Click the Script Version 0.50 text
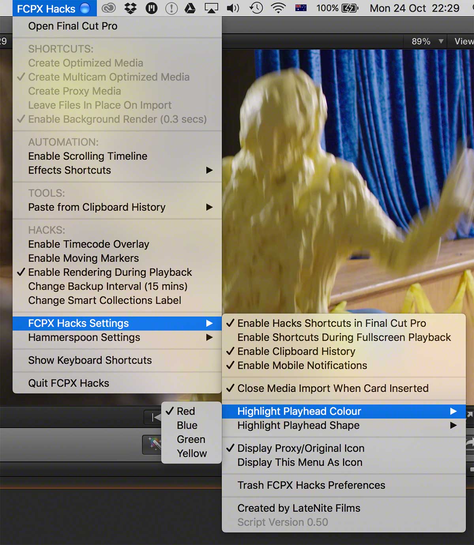Viewport: 474px width, 545px height. coord(283,522)
